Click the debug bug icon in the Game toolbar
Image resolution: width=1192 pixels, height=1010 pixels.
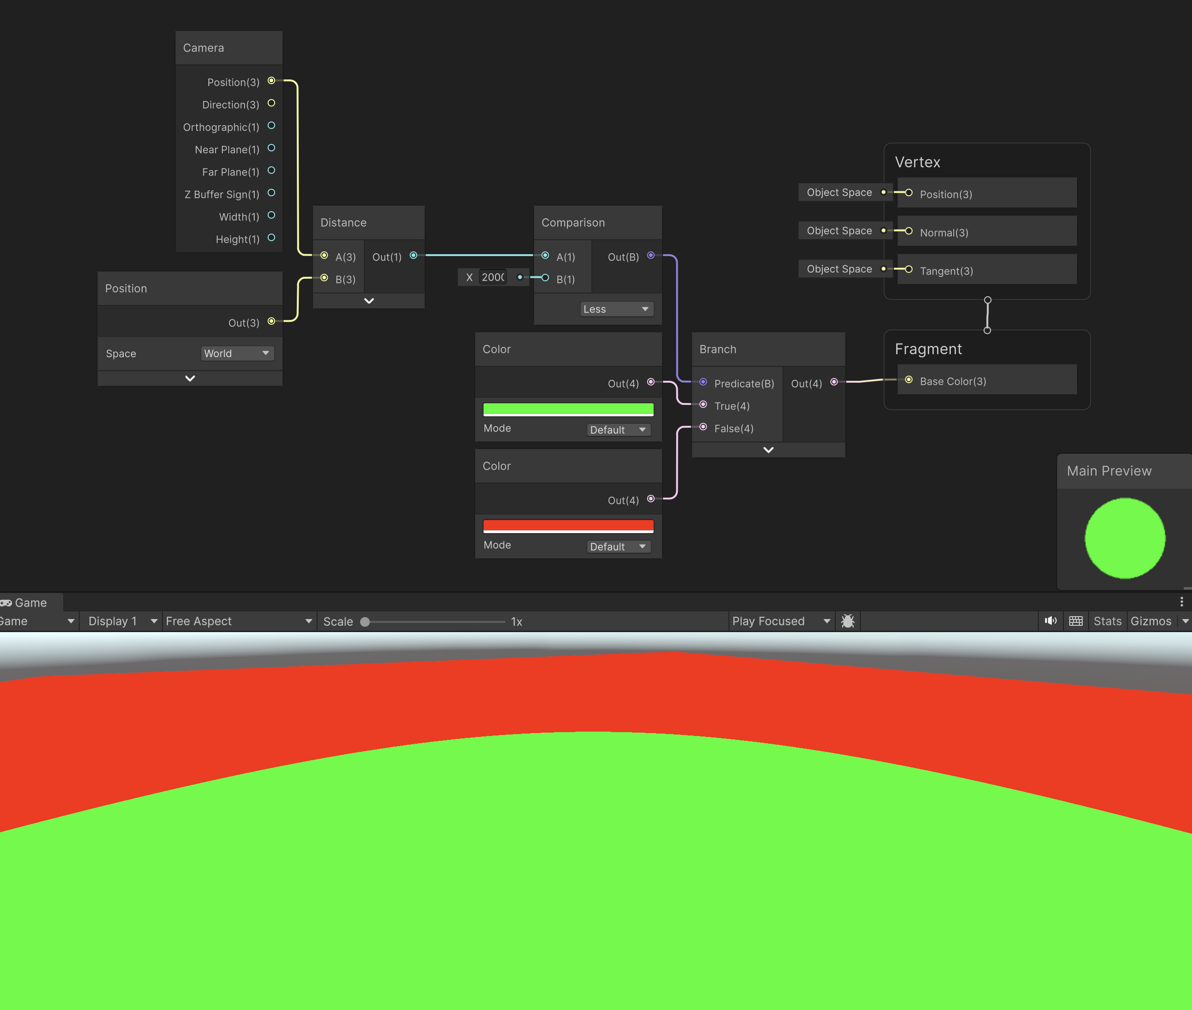pyautogui.click(x=847, y=621)
